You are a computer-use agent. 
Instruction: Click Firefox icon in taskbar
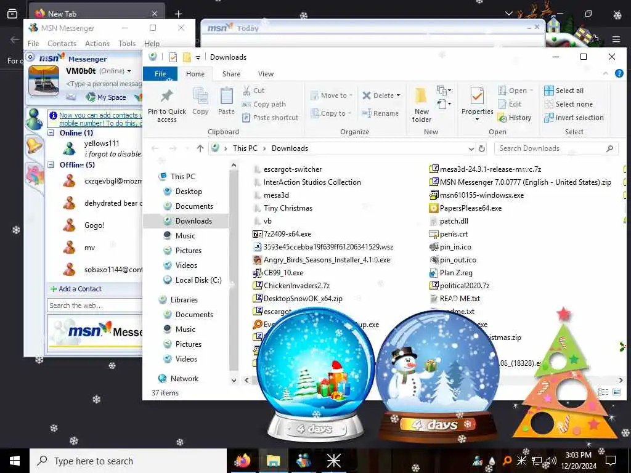[243, 461]
